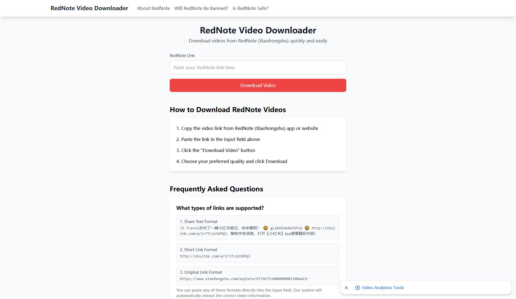Focus the RedNote link input field
The image size is (516, 299).
258,67
